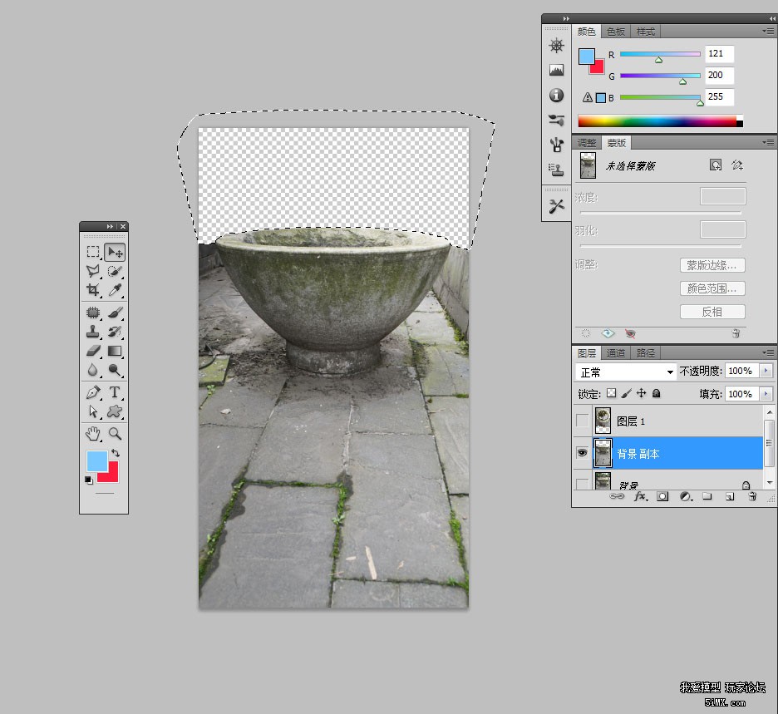Show the 图层 1 layer
This screenshot has width=778, height=714.
tap(582, 421)
